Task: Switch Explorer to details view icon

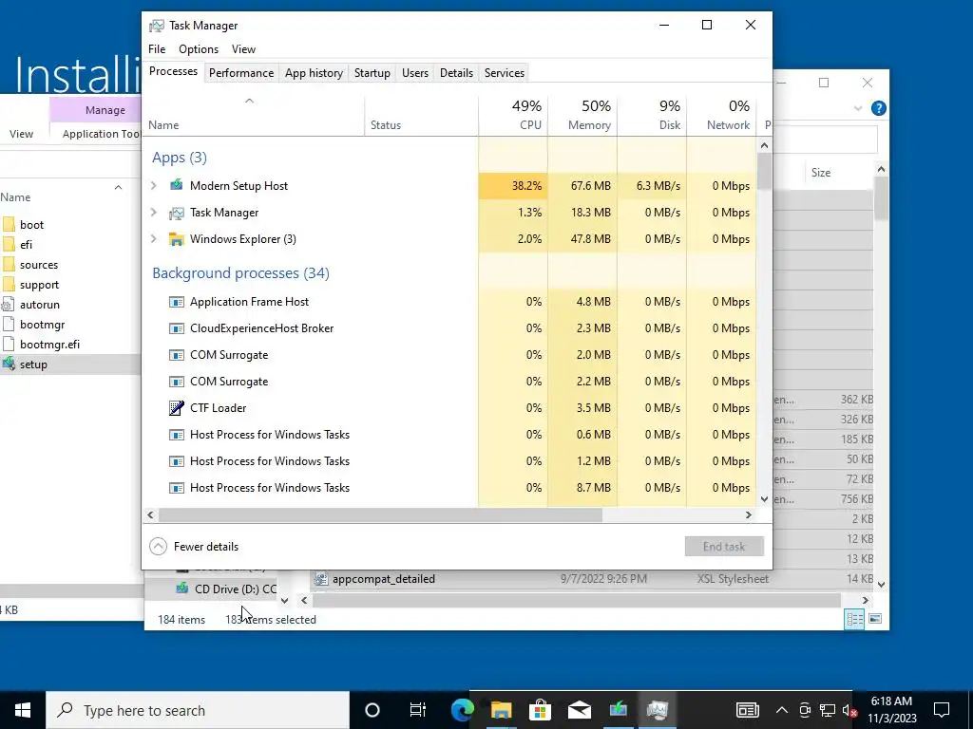Action: click(x=854, y=619)
